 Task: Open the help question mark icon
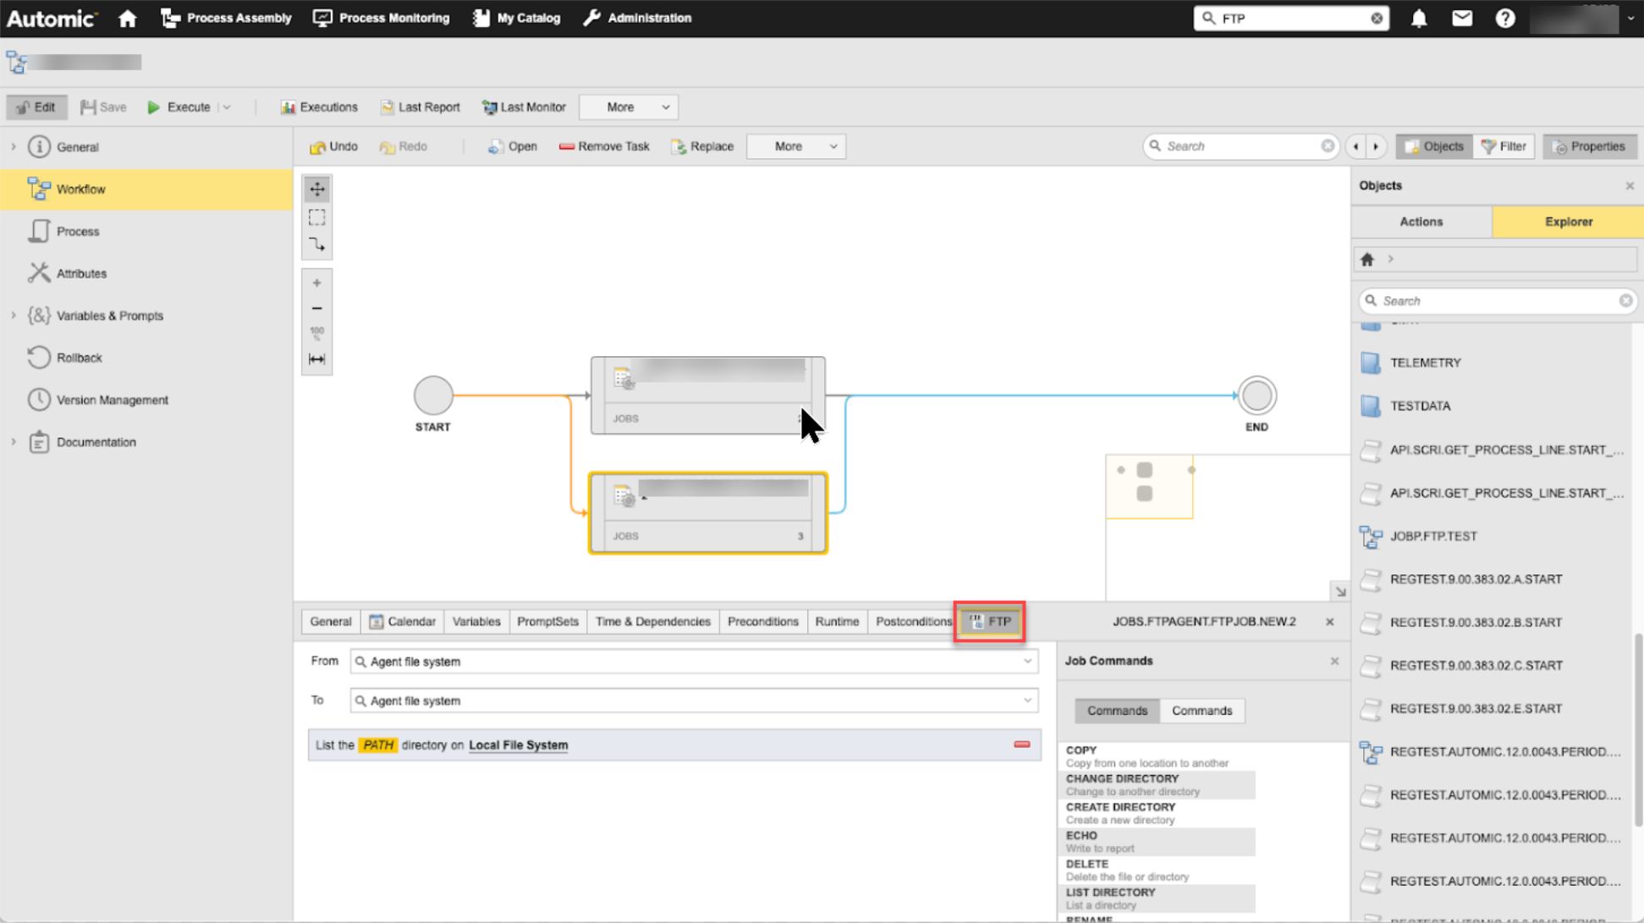point(1505,18)
